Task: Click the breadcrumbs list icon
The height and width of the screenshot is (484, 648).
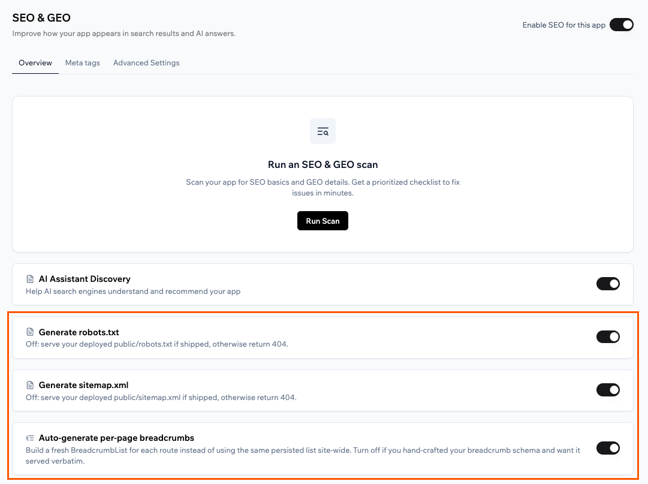Action: tap(30, 438)
